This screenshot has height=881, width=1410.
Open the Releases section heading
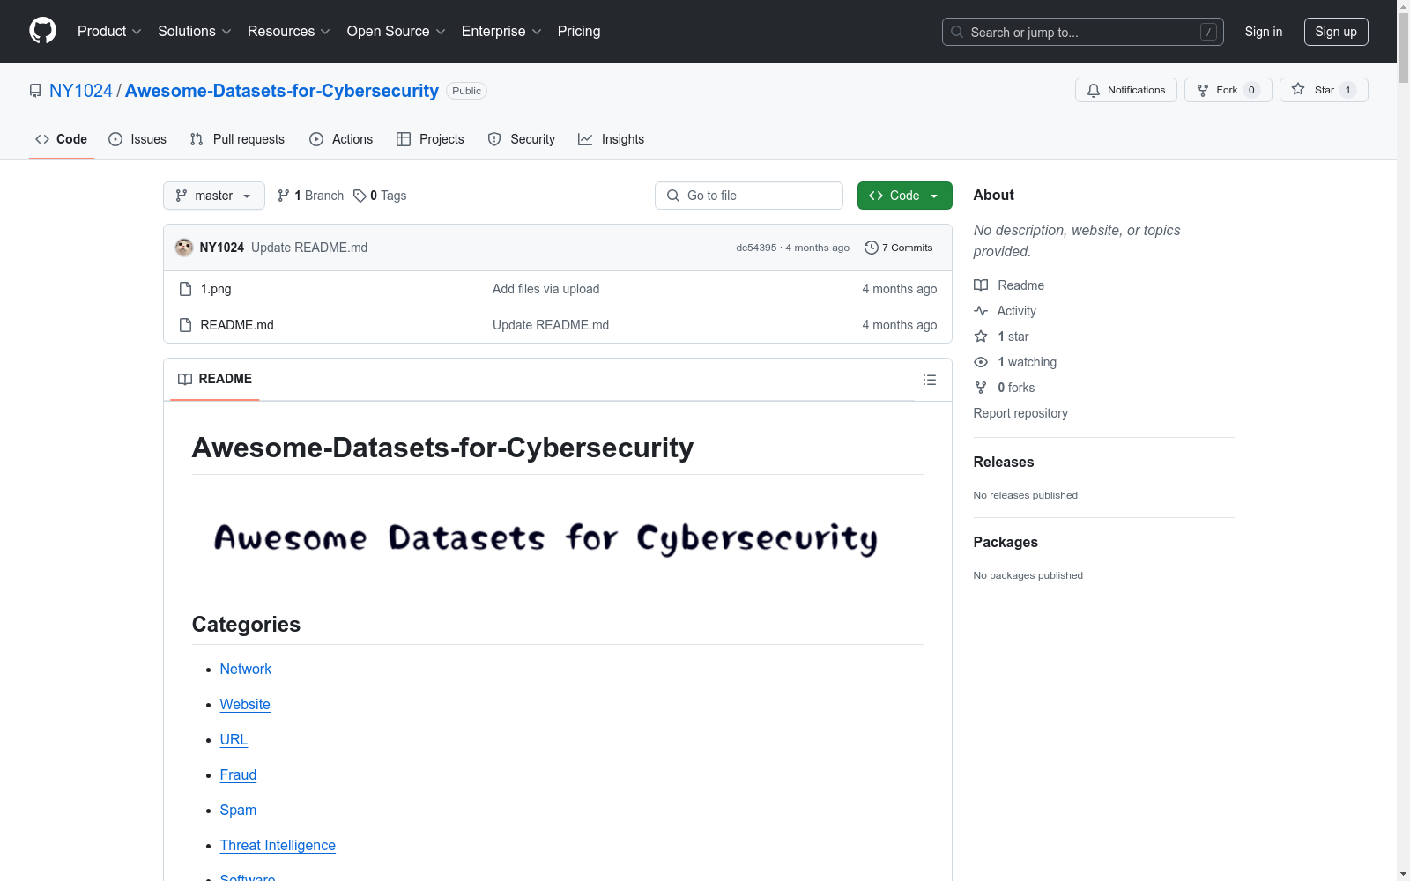tap(1004, 462)
